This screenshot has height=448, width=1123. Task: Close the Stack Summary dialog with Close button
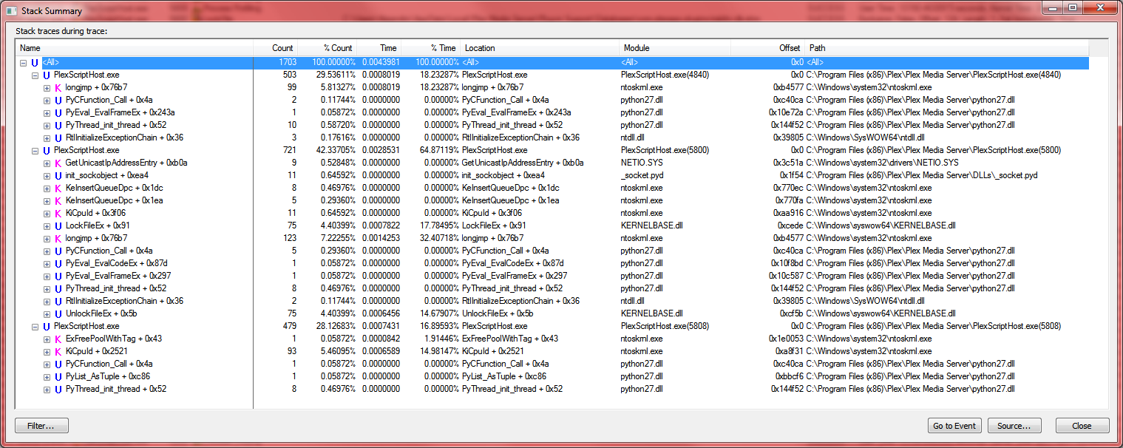(1082, 426)
